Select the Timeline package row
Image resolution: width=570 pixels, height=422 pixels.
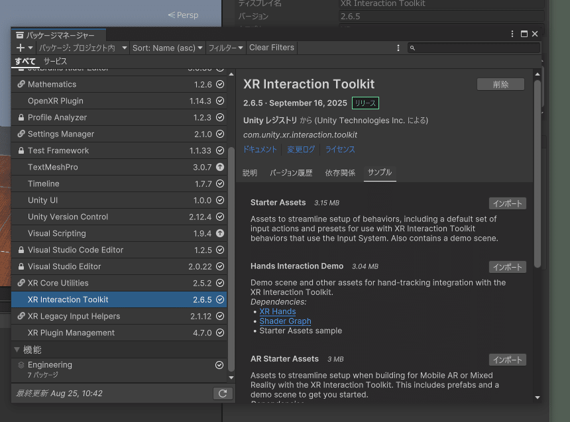[x=119, y=184]
